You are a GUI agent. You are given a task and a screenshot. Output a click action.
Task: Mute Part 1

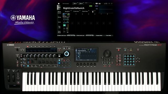click(x=64, y=28)
